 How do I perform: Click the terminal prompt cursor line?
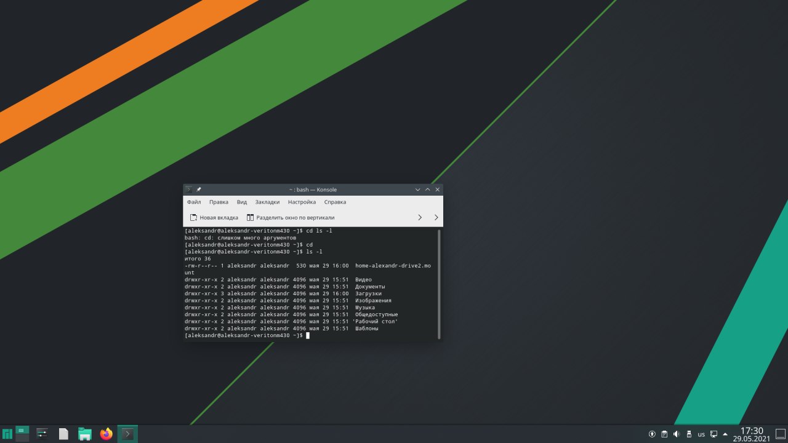(x=247, y=335)
